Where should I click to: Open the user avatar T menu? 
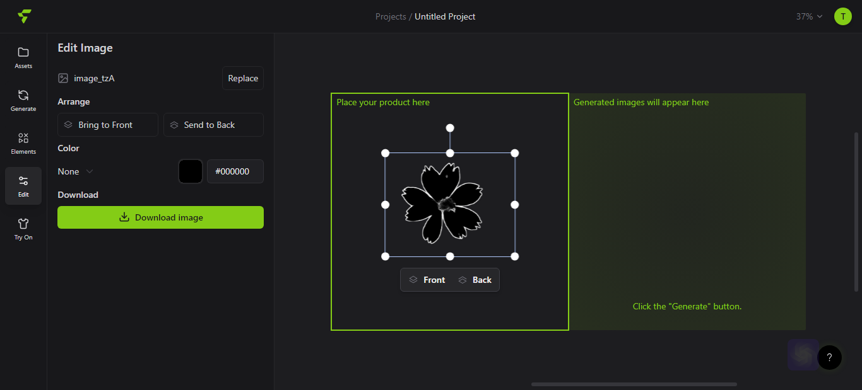click(843, 16)
